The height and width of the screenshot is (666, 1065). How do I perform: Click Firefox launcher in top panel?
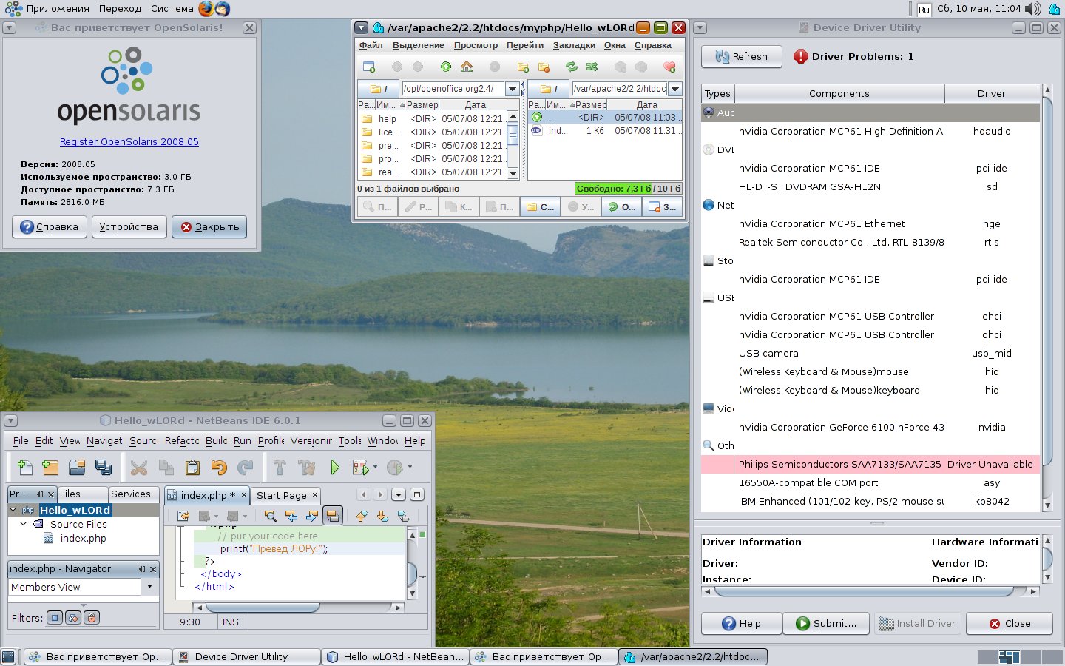pos(206,9)
